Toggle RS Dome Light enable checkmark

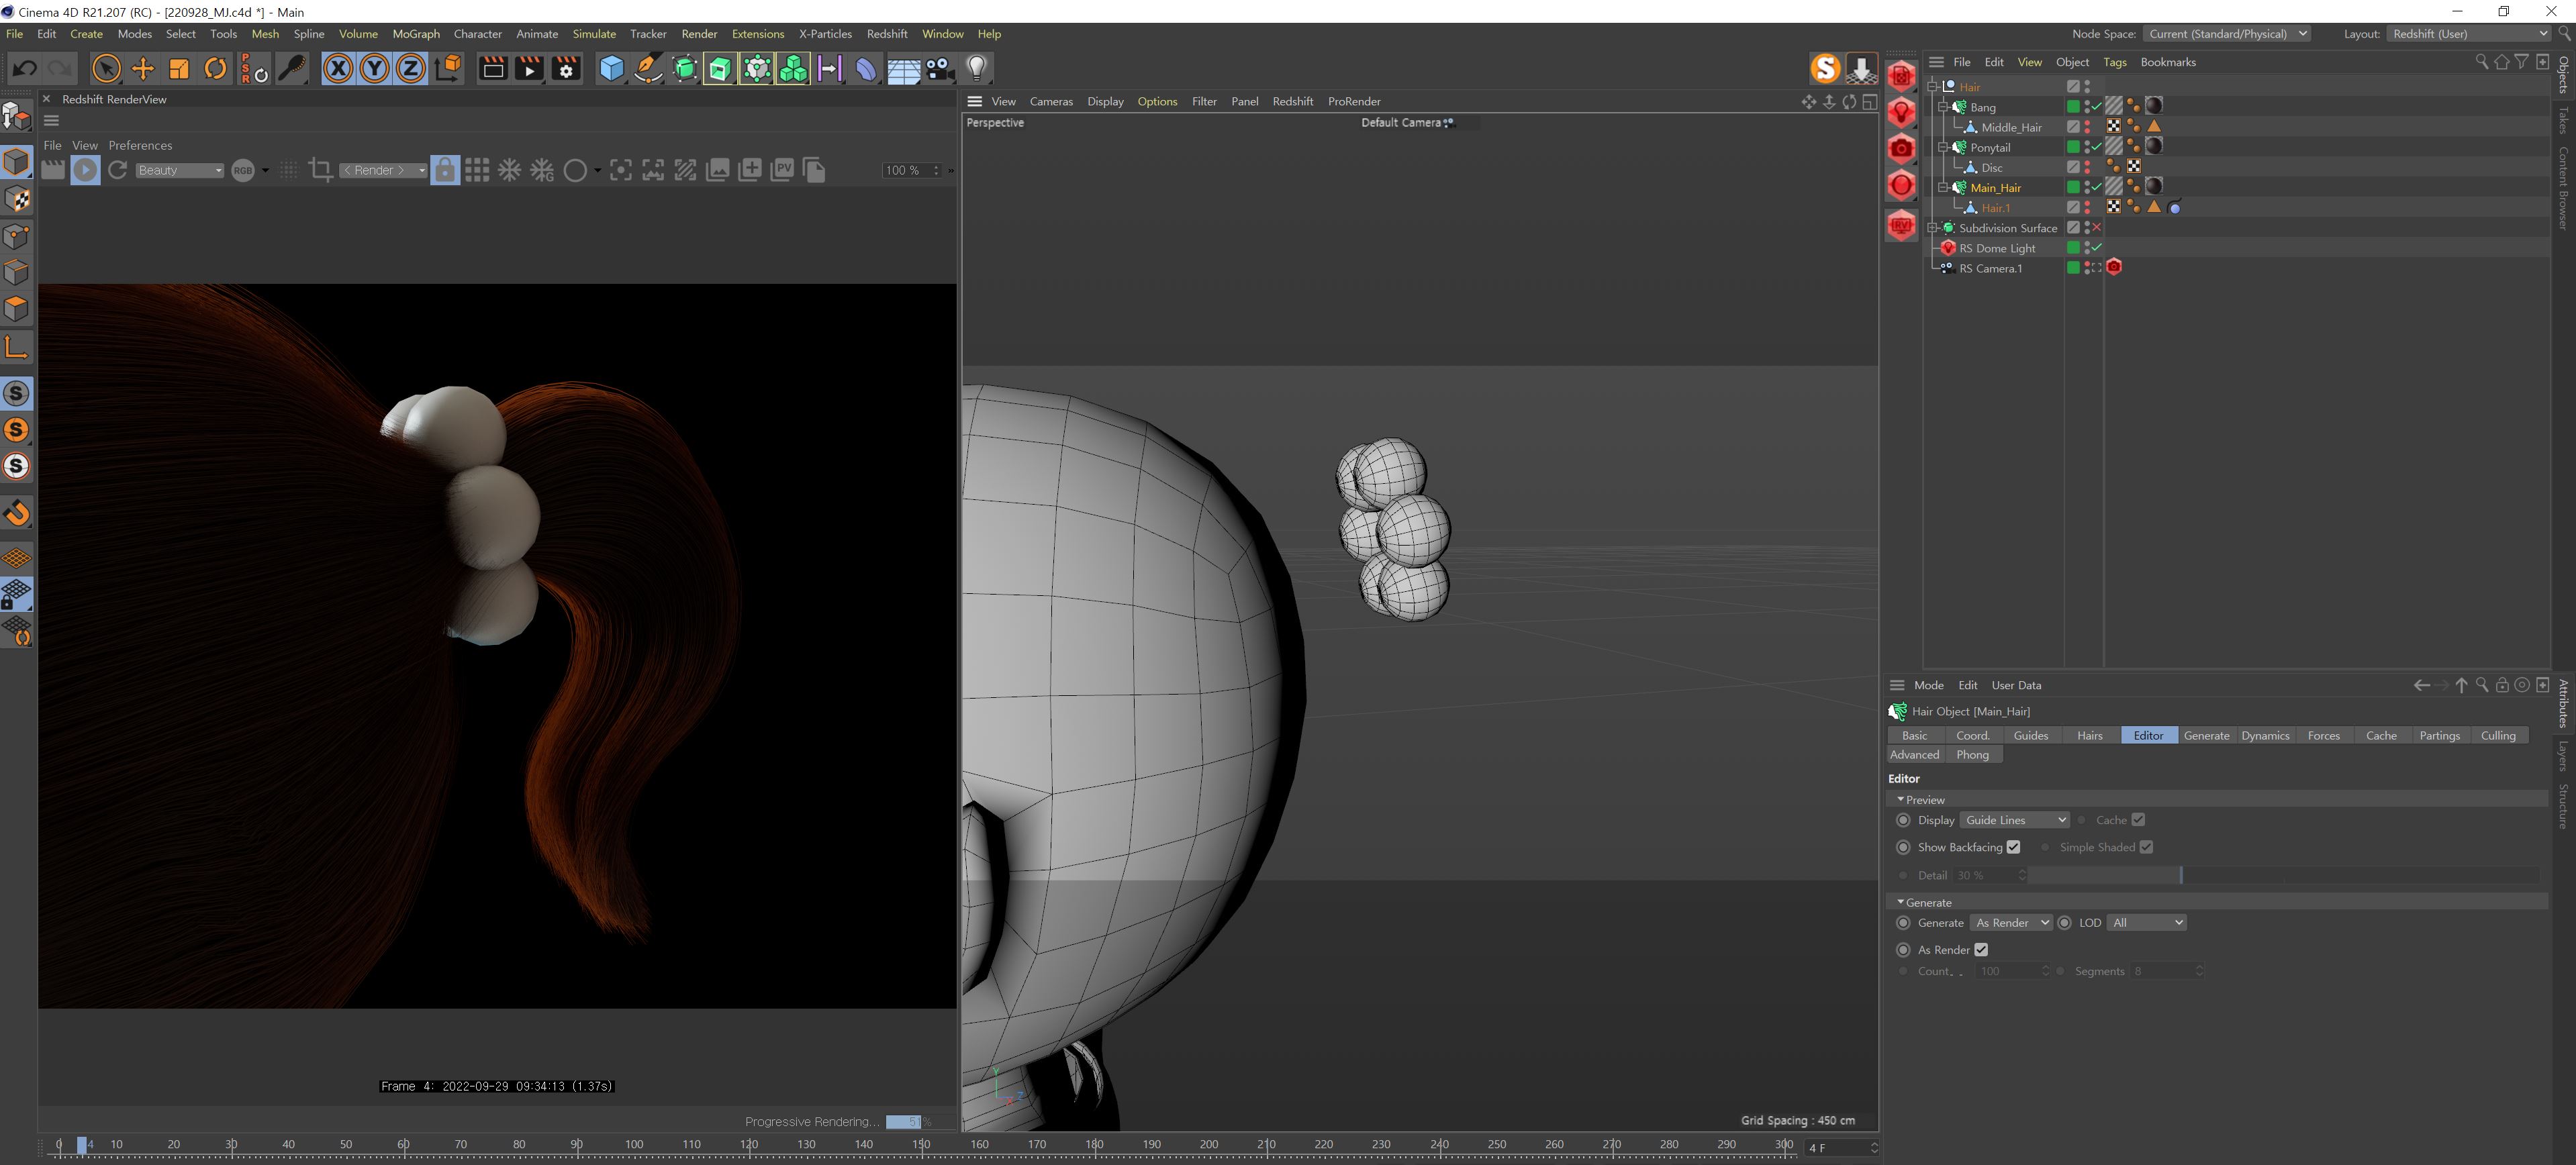pyautogui.click(x=2097, y=247)
